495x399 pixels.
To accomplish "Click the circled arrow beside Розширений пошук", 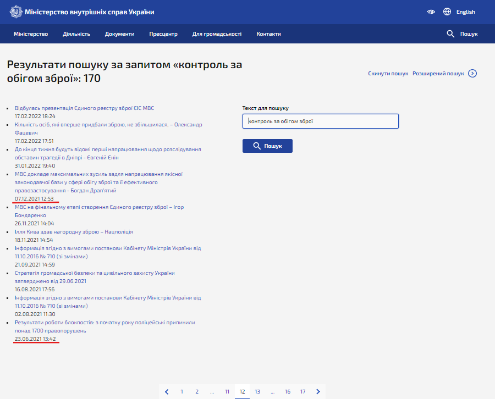I will coord(472,74).
